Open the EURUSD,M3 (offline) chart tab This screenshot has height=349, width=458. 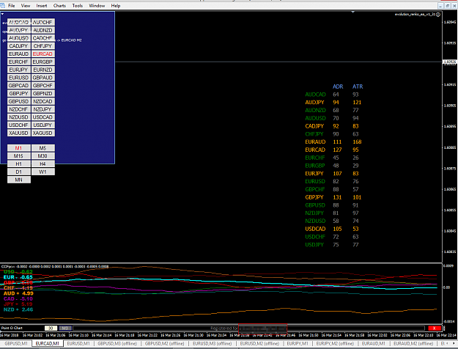click(x=212, y=344)
